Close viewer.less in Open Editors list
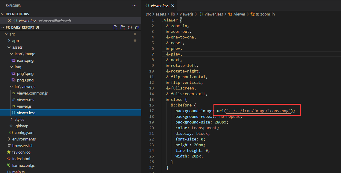Viewport: 341px width, 173px height. pyautogui.click(x=9, y=21)
